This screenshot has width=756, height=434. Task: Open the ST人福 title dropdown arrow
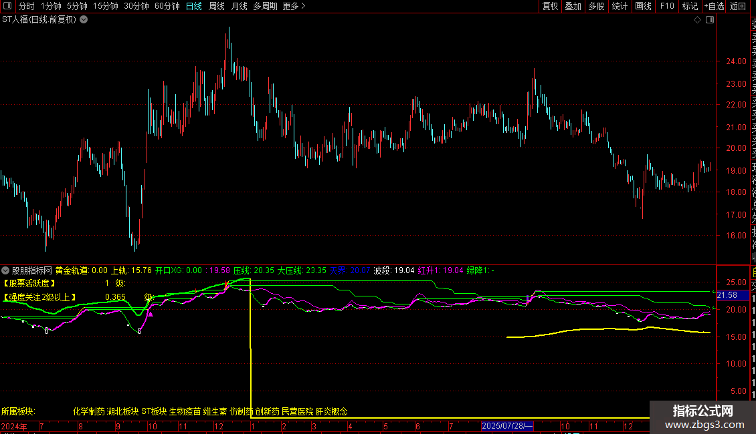click(84, 20)
